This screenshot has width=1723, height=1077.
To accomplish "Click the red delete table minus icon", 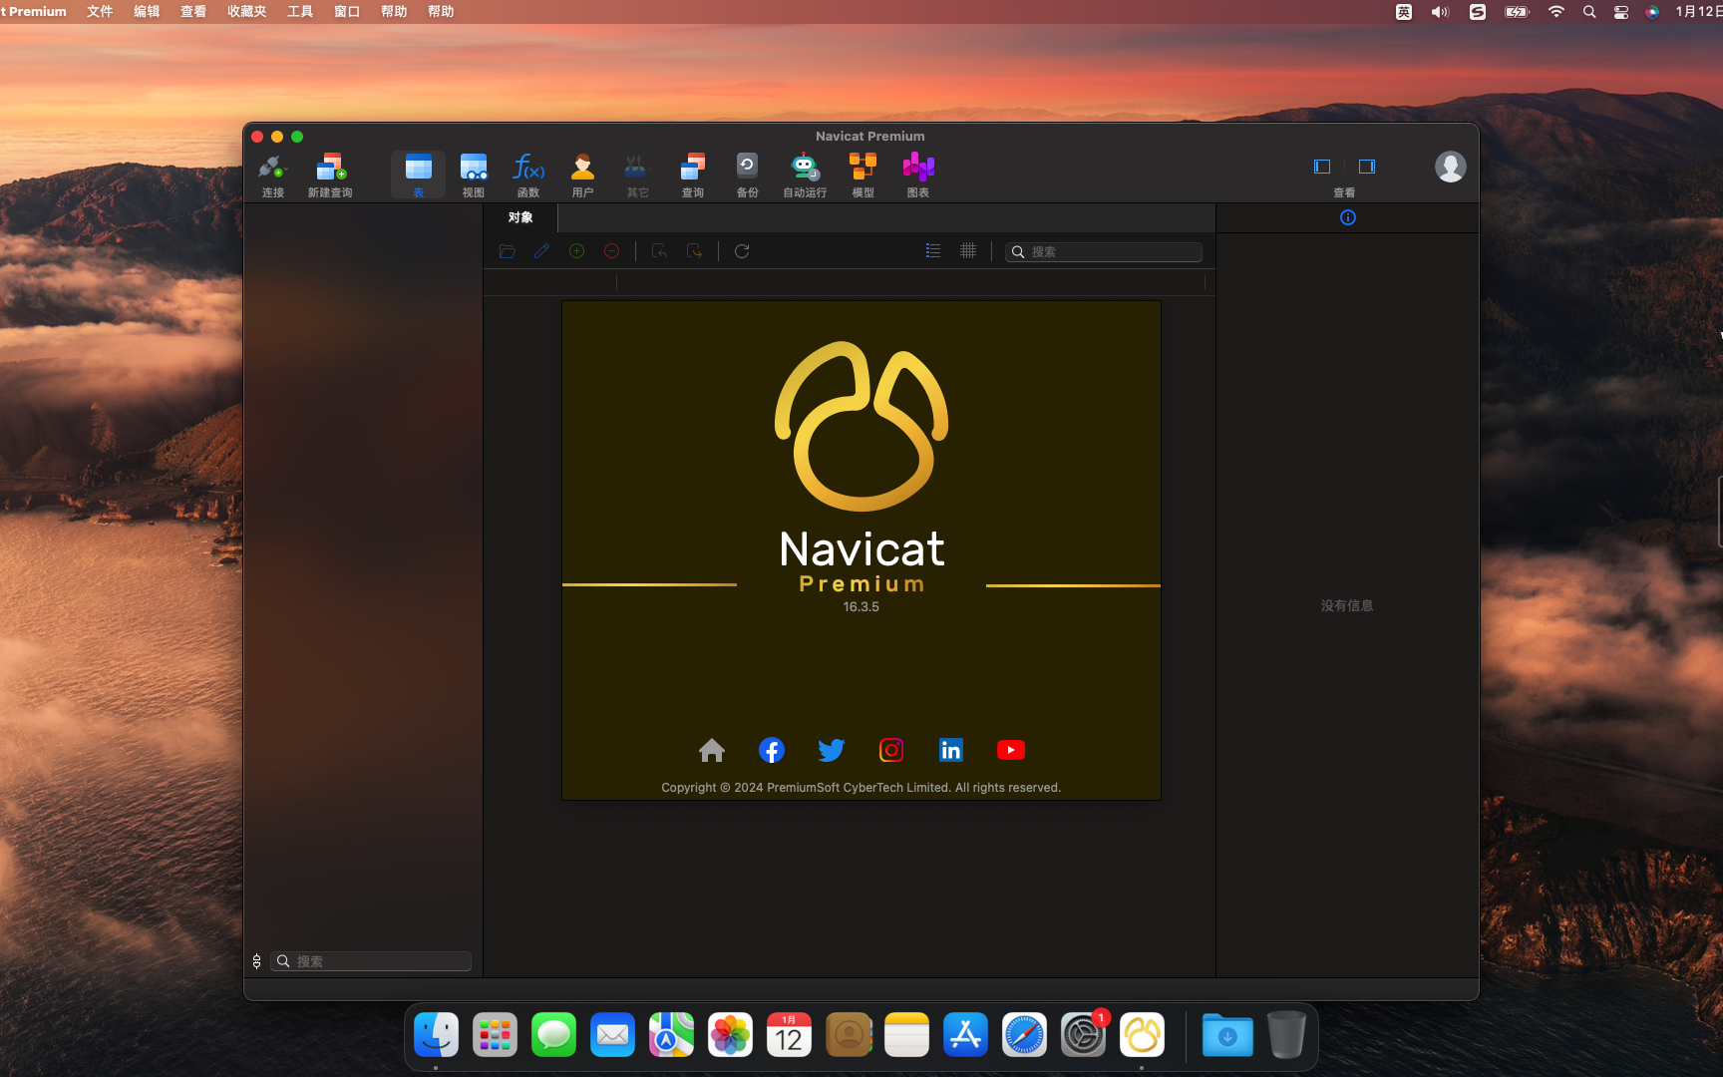I will click(612, 251).
